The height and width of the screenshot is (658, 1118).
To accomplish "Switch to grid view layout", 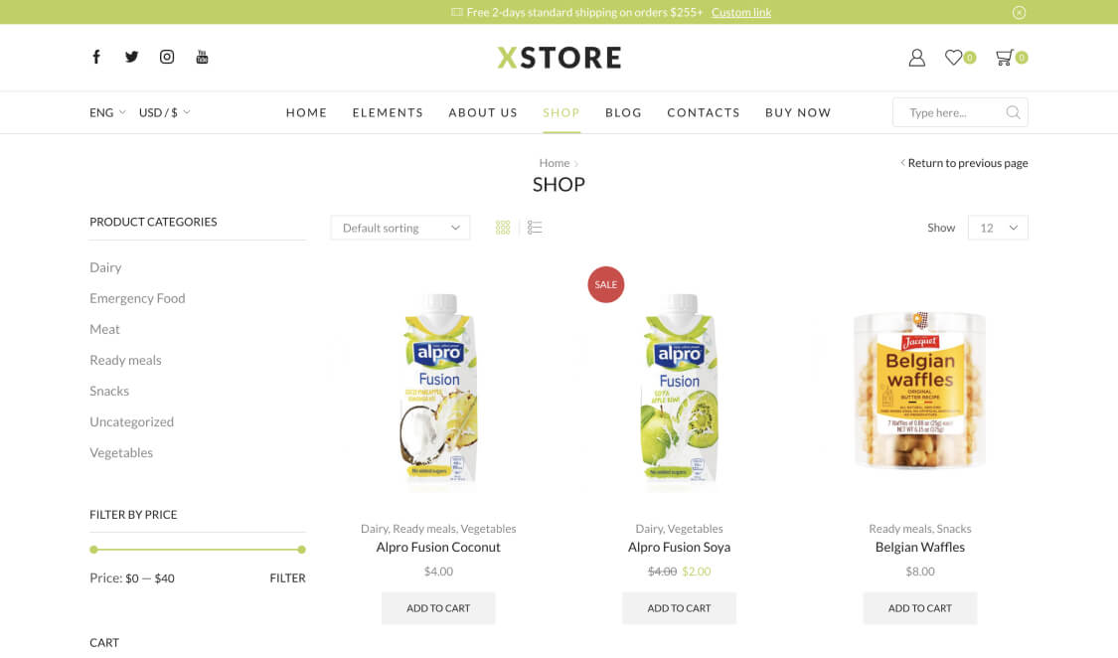I will click(x=503, y=228).
